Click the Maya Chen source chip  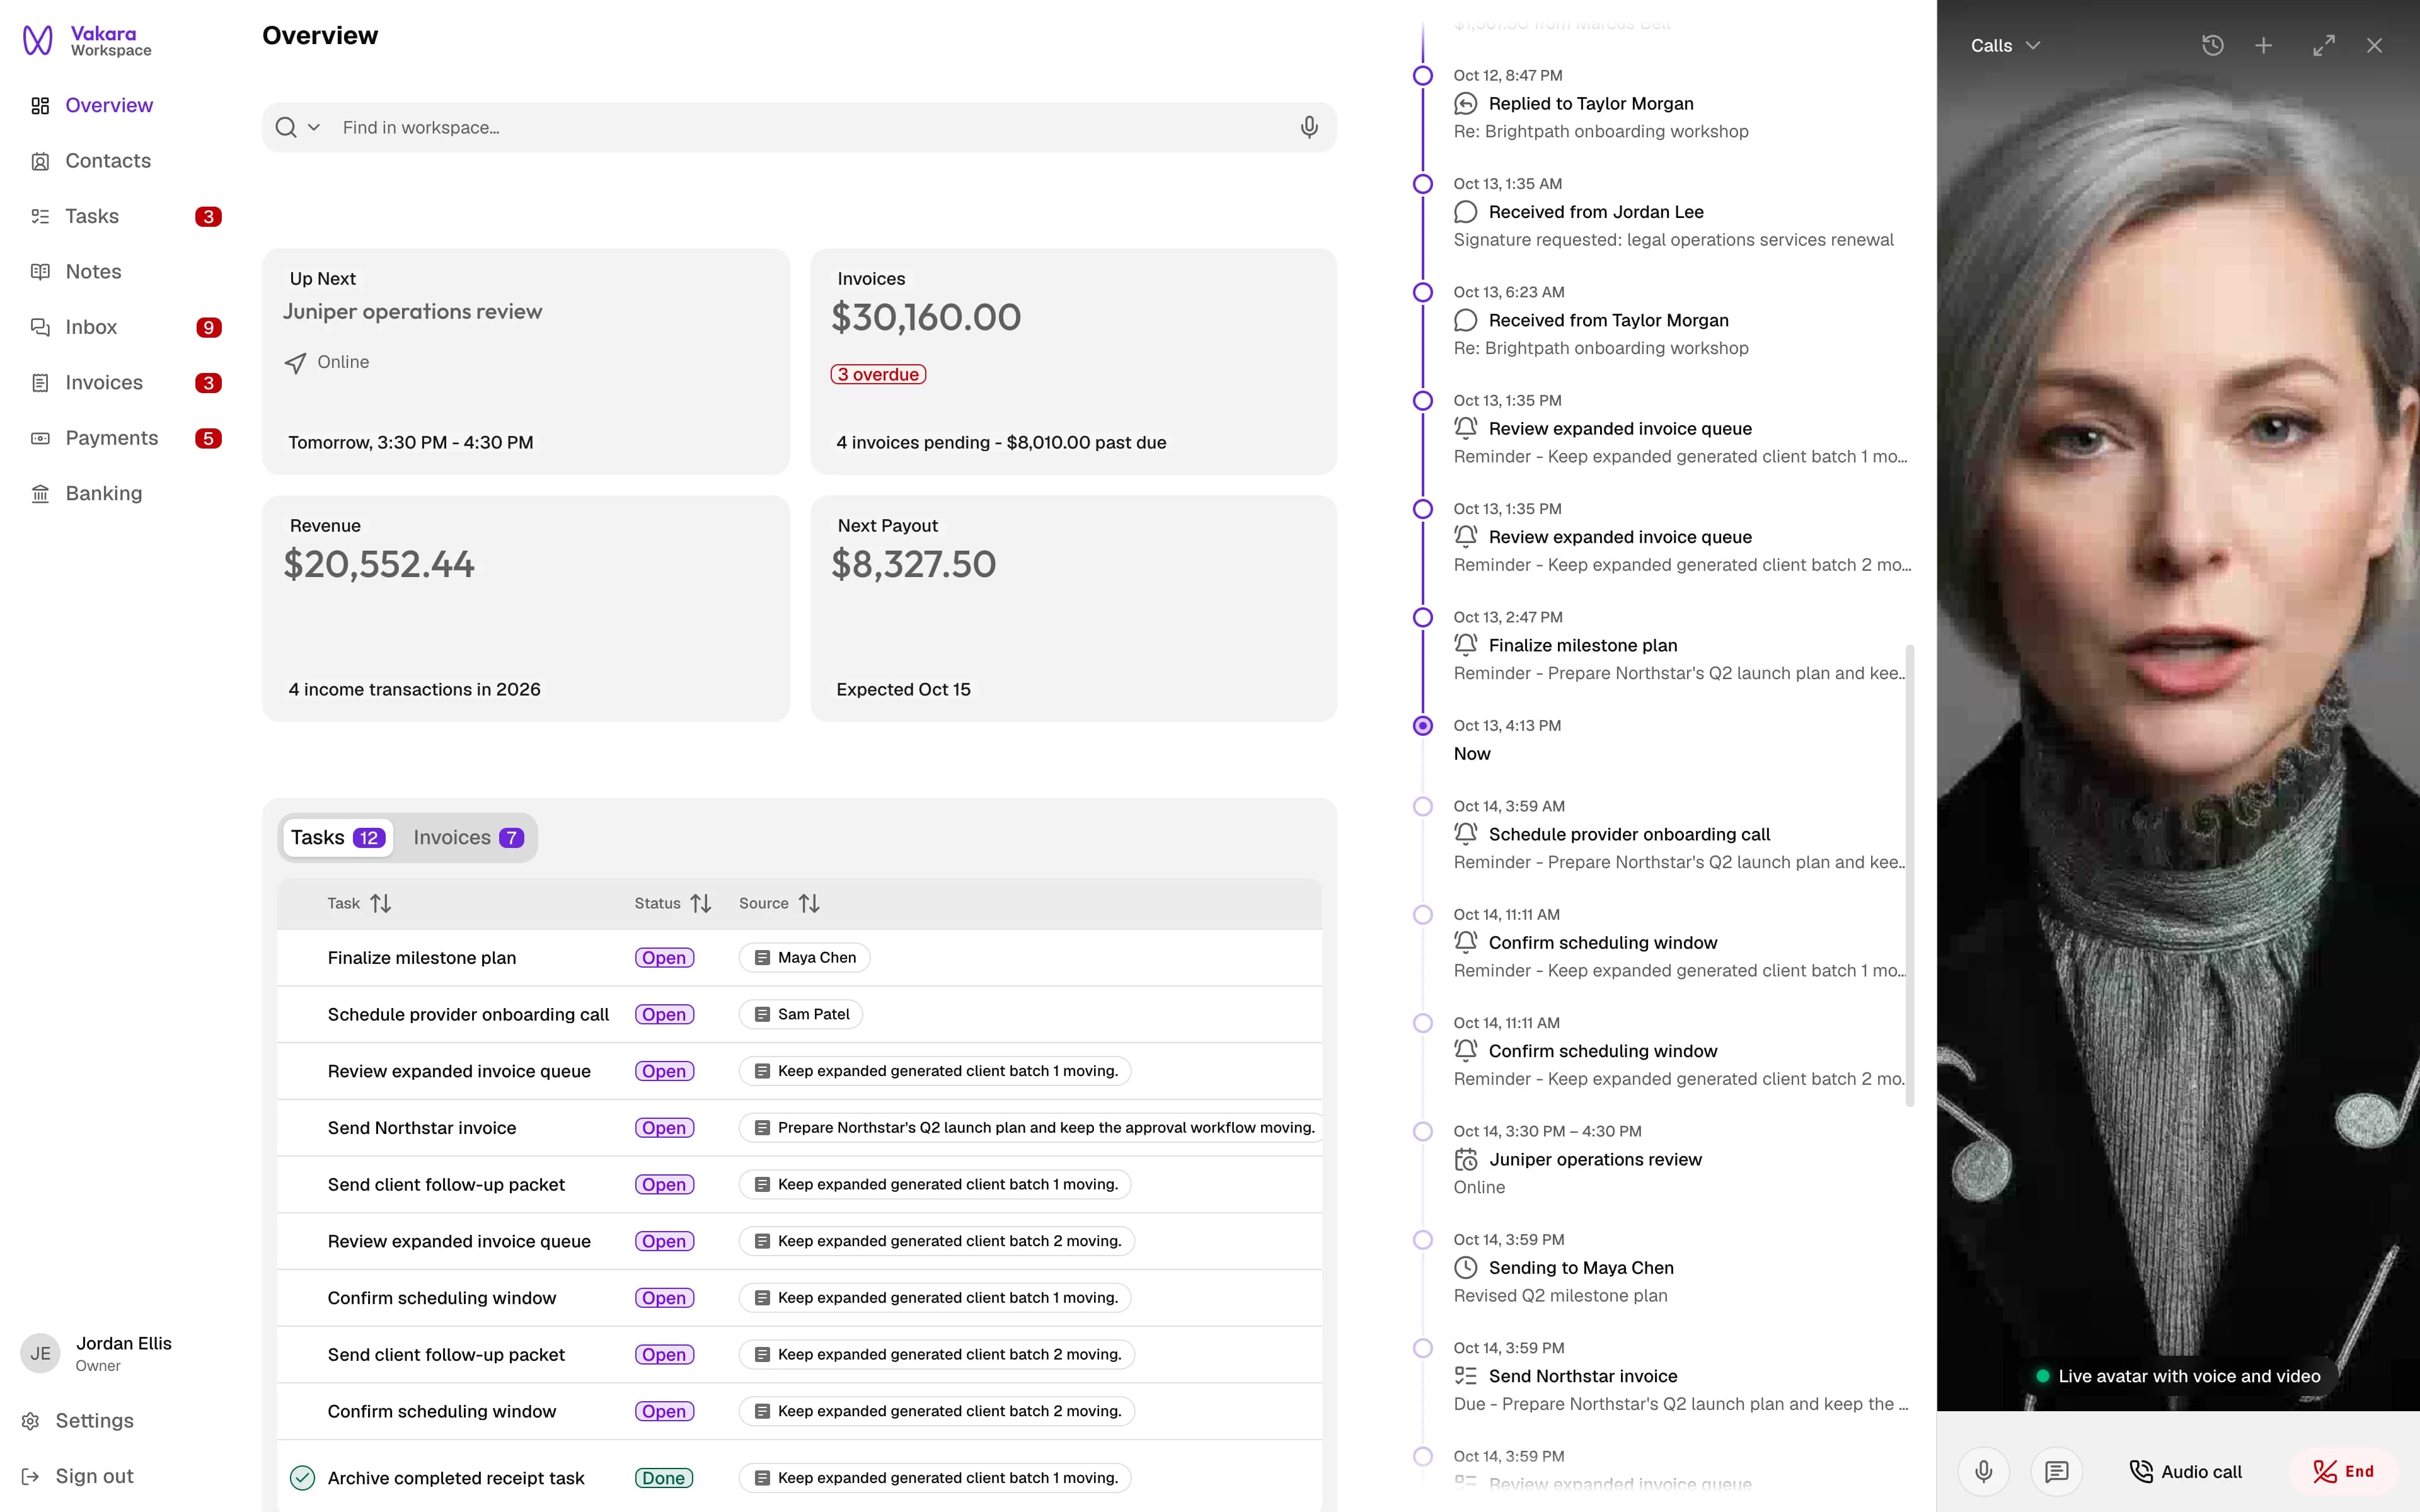click(x=804, y=957)
